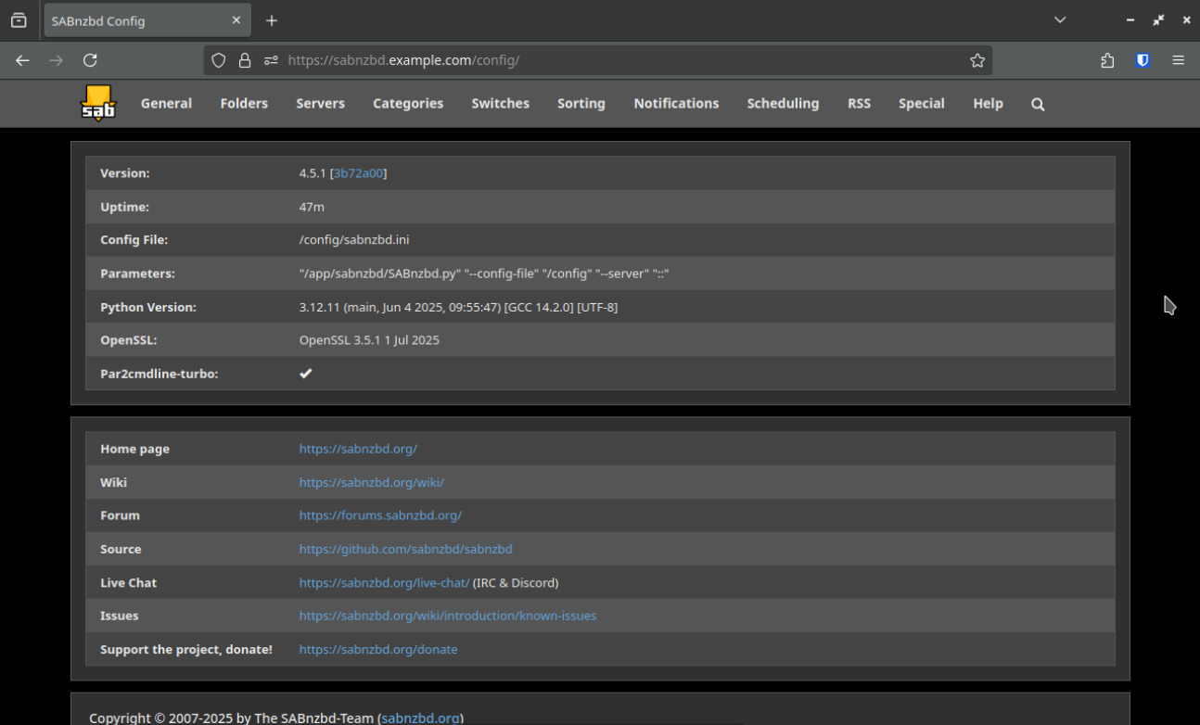Open the browser hamburger menu
The height and width of the screenshot is (725, 1200).
[1179, 60]
